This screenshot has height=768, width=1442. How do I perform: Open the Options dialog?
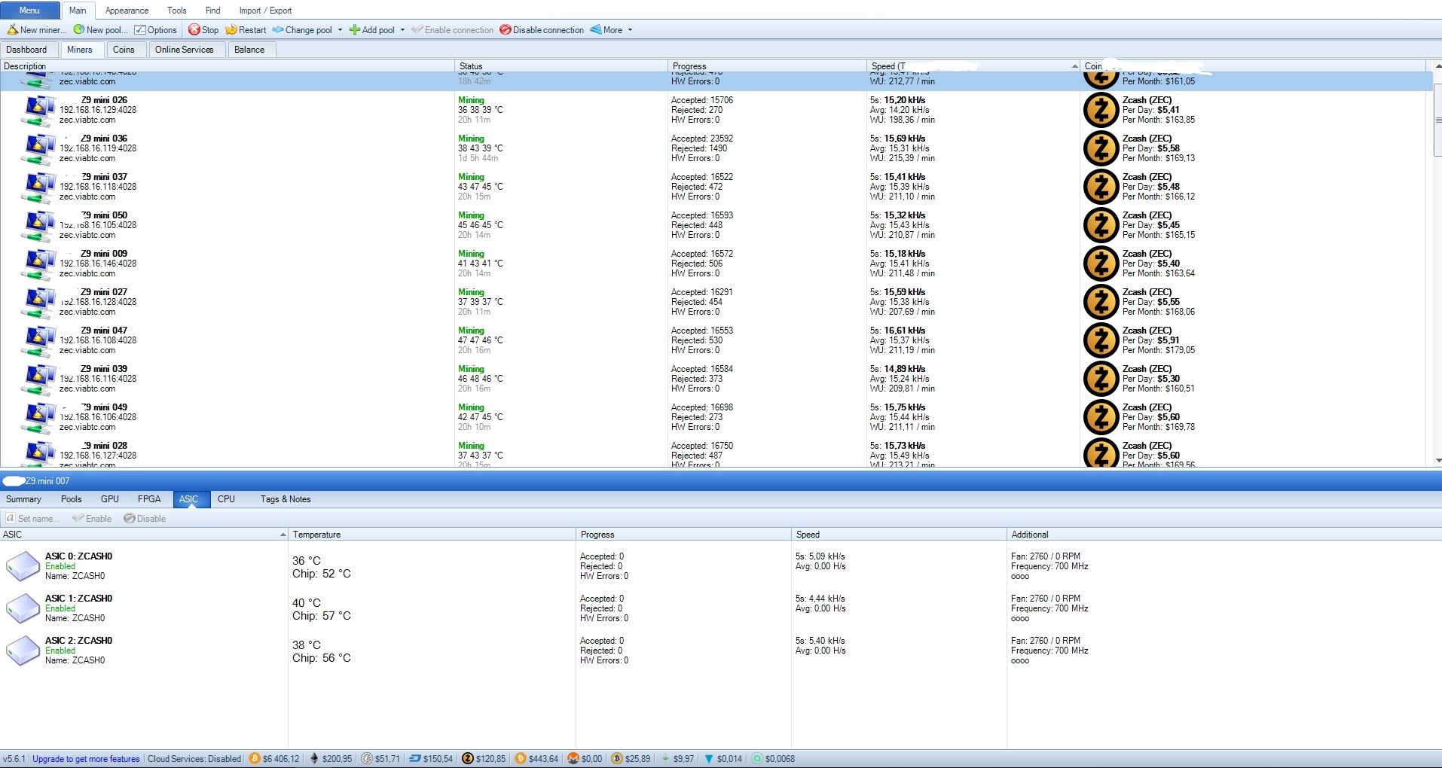pos(155,30)
